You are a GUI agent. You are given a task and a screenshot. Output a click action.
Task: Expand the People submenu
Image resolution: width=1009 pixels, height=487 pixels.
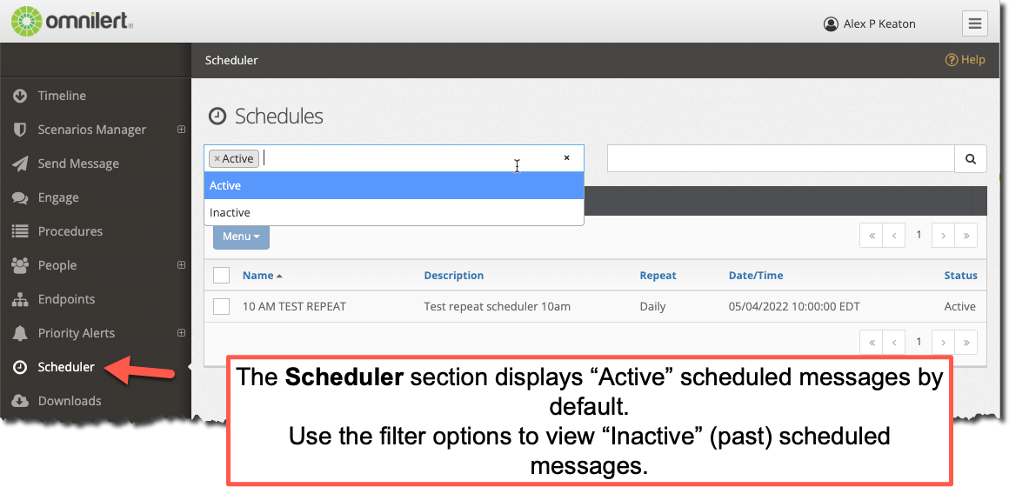(x=182, y=265)
